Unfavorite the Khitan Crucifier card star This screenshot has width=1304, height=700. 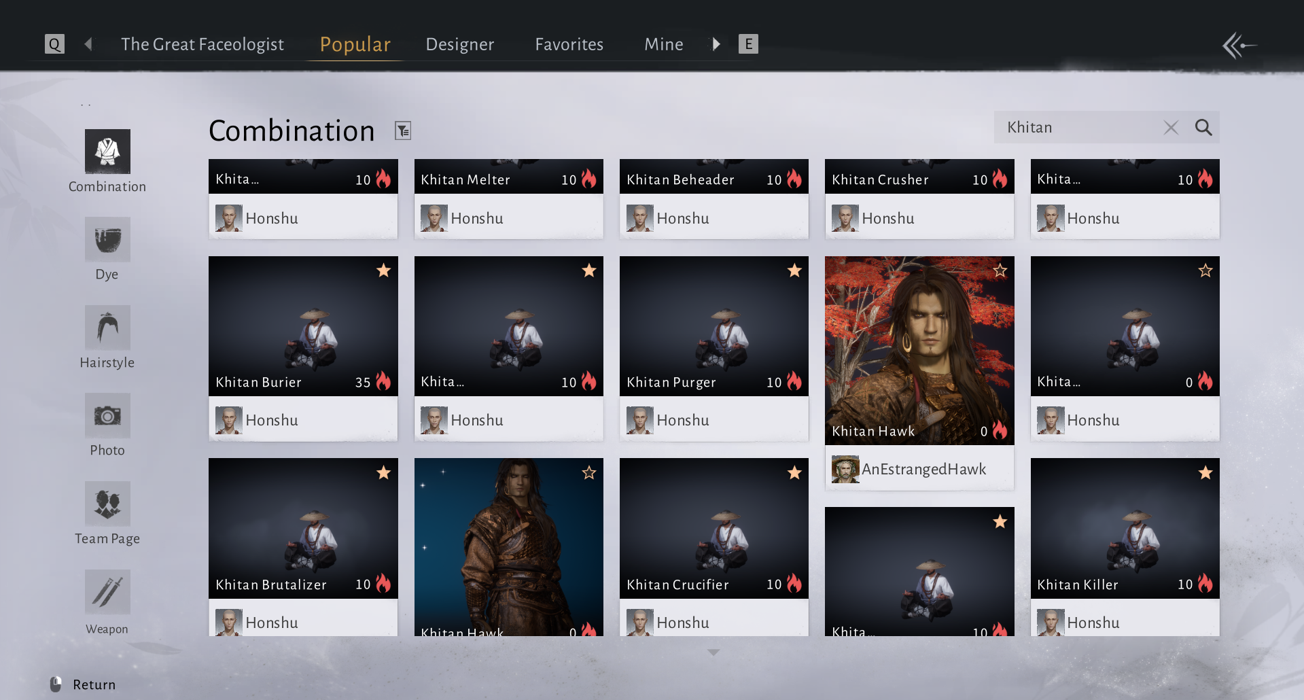[x=795, y=472]
